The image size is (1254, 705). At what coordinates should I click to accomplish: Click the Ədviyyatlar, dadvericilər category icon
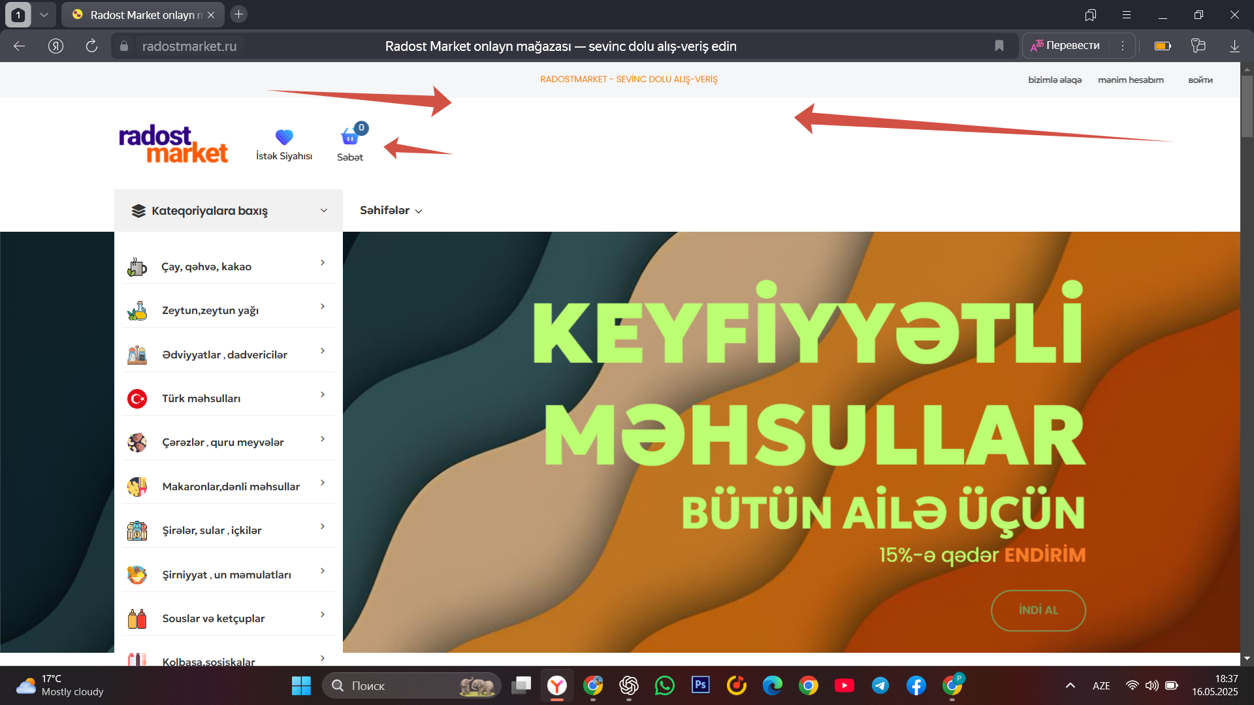pyautogui.click(x=137, y=354)
